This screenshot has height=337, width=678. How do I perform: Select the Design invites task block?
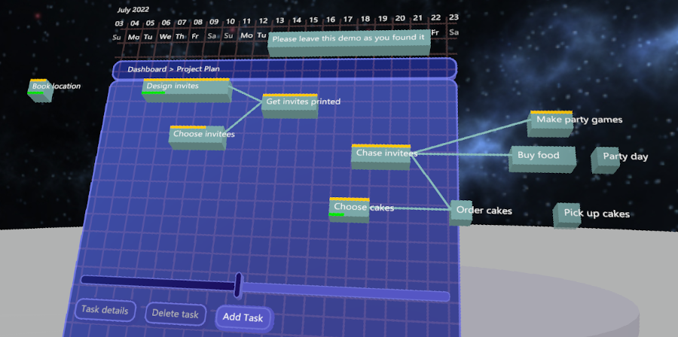coord(186,90)
